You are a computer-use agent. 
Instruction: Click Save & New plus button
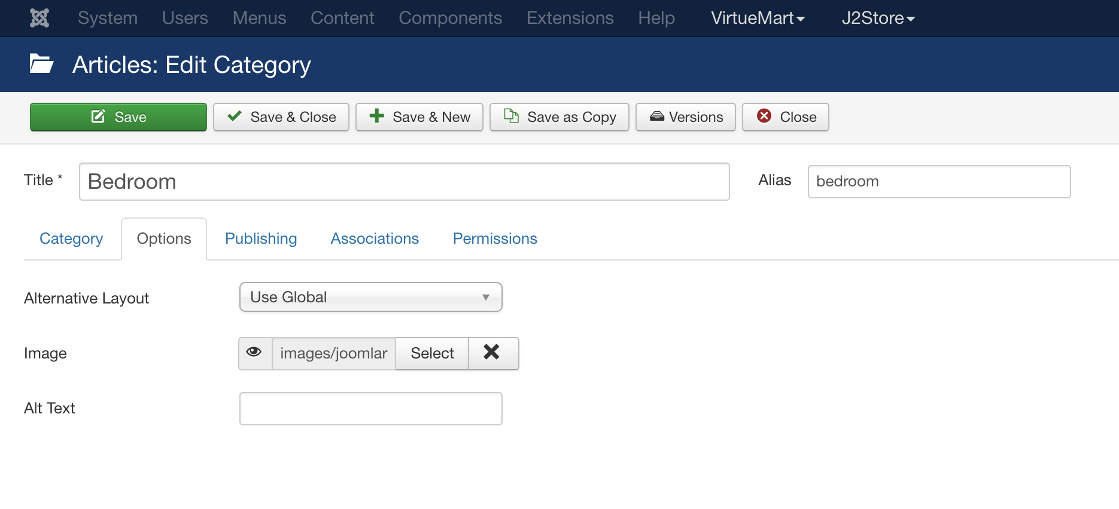pyautogui.click(x=419, y=116)
